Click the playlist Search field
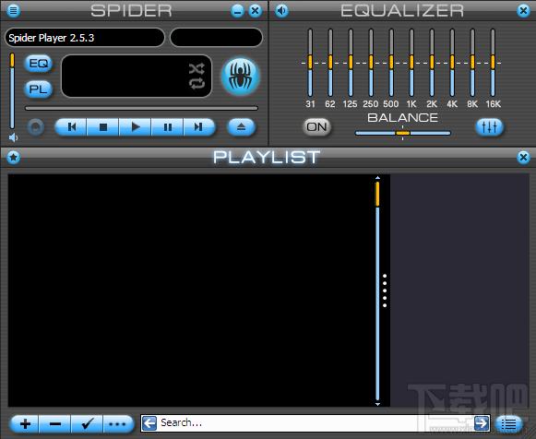 click(316, 423)
